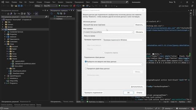Open the Файл menu
Image resolution: width=196 pixels, height=110 pixels.
[7, 2]
